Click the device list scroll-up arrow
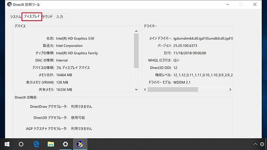The image size is (267, 150). click(x=136, y=31)
